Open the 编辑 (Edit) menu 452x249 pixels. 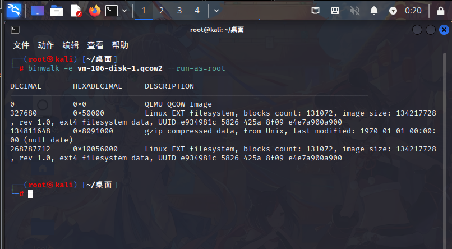71,45
